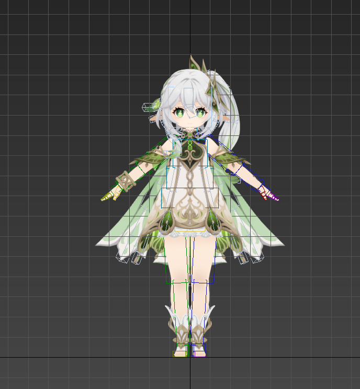Select the yellow pelvis bone rectangle under the skirt
The width and height of the screenshot is (360, 389).
(x=190, y=229)
